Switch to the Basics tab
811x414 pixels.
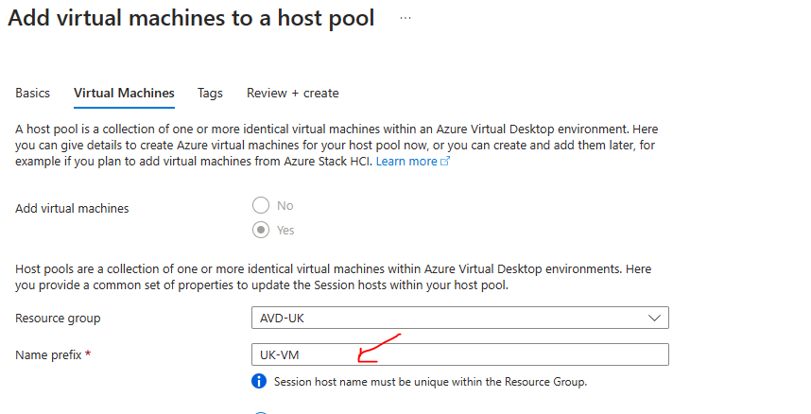click(33, 93)
